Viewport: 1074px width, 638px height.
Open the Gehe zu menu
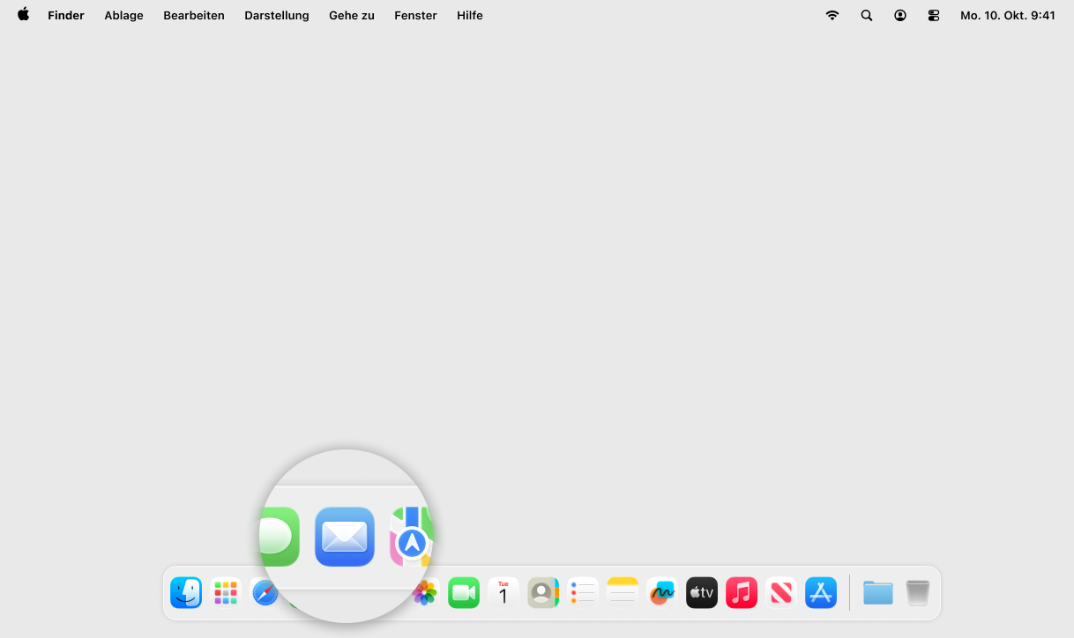point(352,15)
